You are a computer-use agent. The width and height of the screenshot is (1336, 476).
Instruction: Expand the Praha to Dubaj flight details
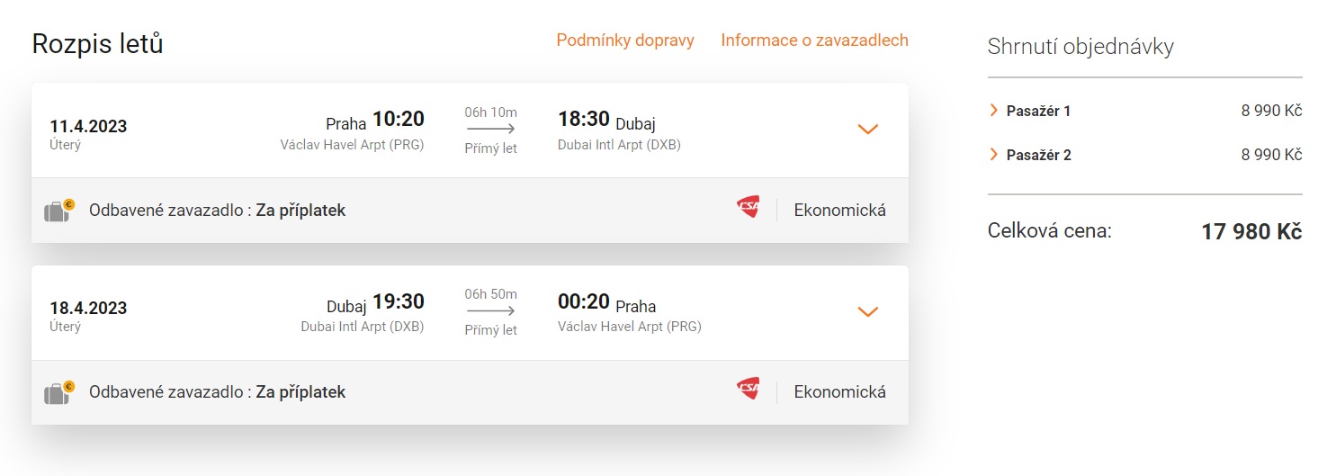[867, 130]
